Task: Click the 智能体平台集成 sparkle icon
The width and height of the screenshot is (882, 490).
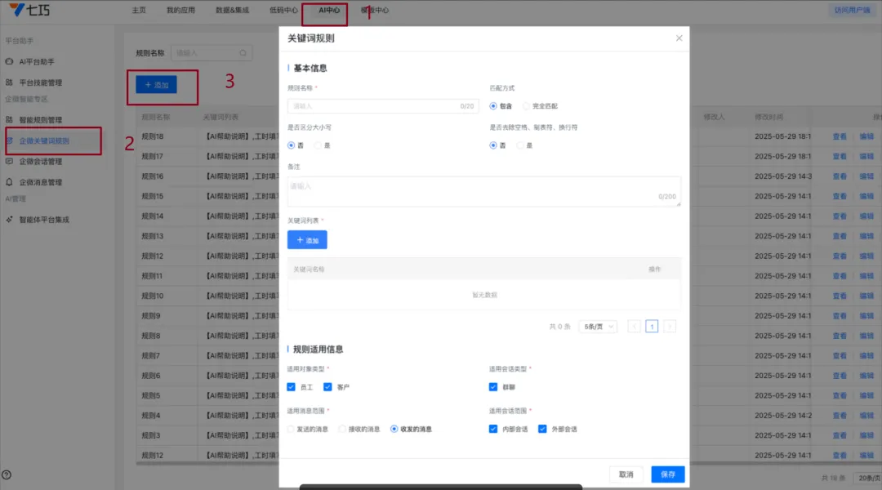Action: [10, 220]
